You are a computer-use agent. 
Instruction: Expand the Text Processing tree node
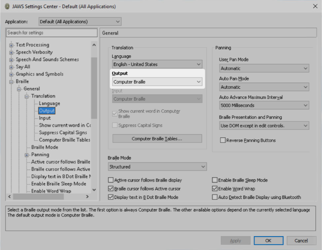click(12, 45)
